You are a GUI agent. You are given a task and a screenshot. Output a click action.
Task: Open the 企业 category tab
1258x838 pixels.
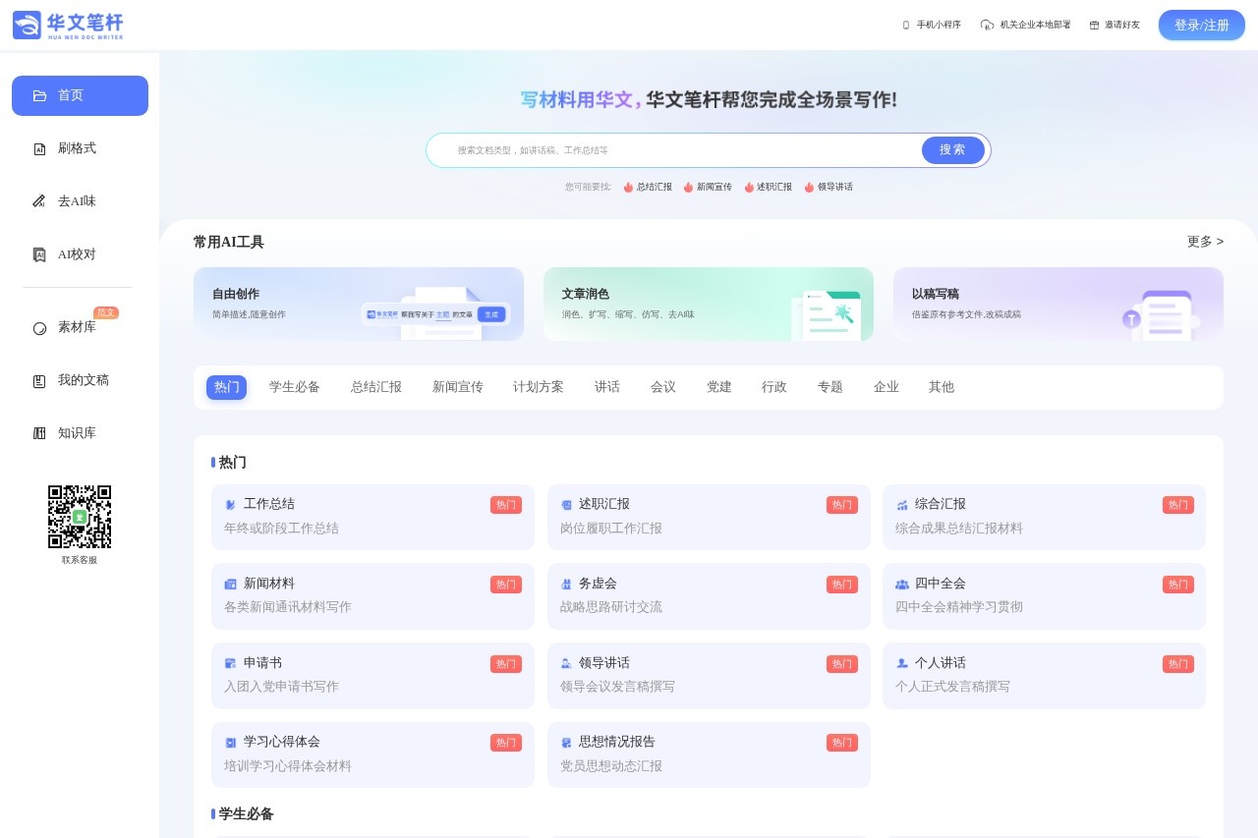[x=886, y=387]
